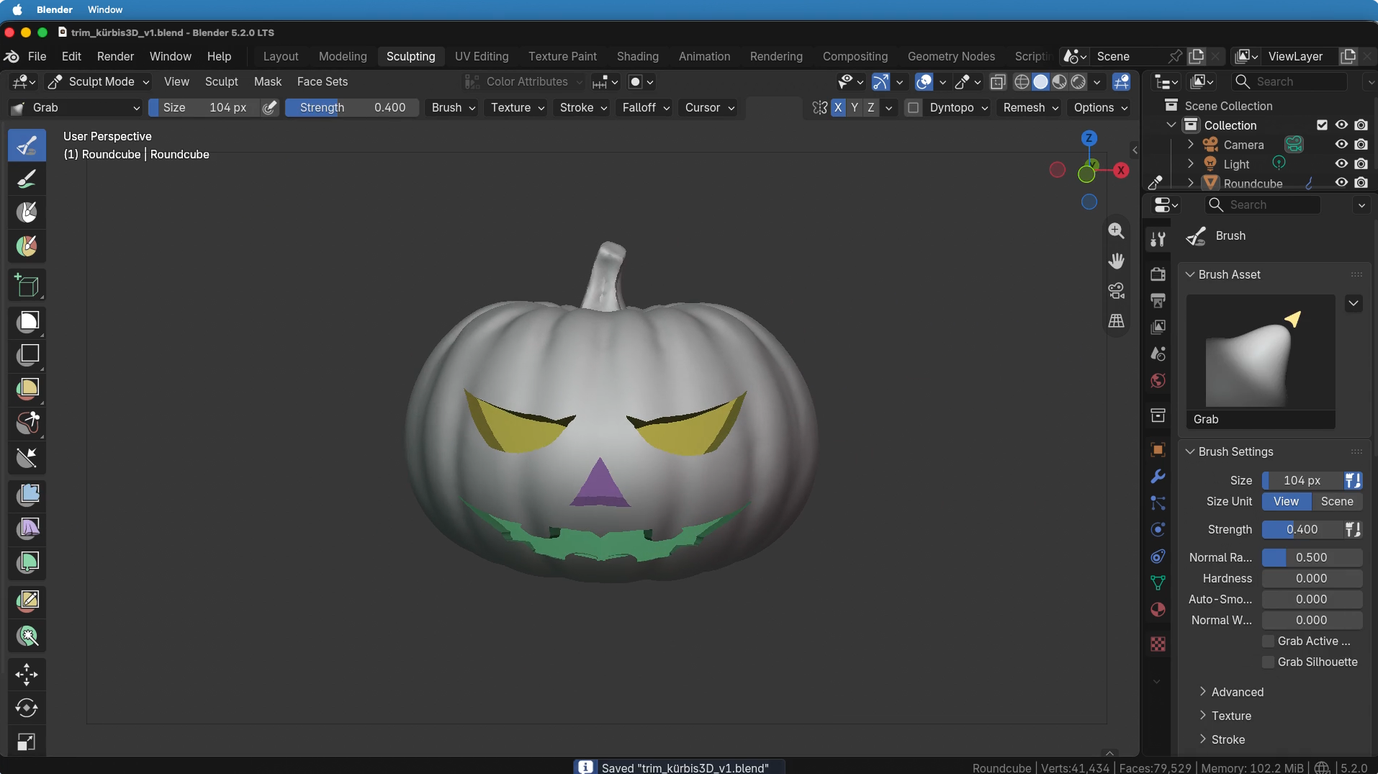Open the Material properties tab
The image size is (1378, 774).
pyautogui.click(x=1158, y=610)
